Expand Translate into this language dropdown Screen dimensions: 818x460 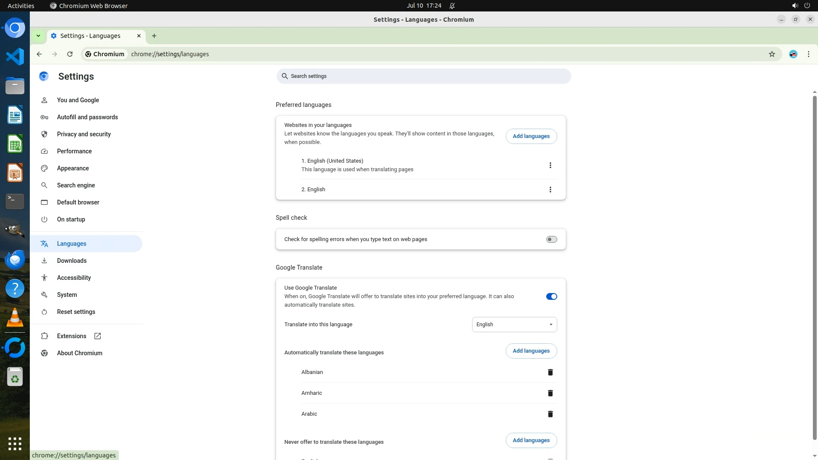pos(514,325)
